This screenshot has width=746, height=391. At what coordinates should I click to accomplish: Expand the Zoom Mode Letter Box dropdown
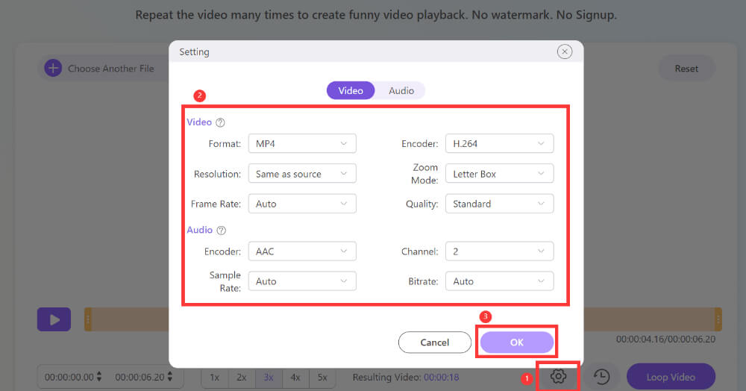(x=499, y=174)
